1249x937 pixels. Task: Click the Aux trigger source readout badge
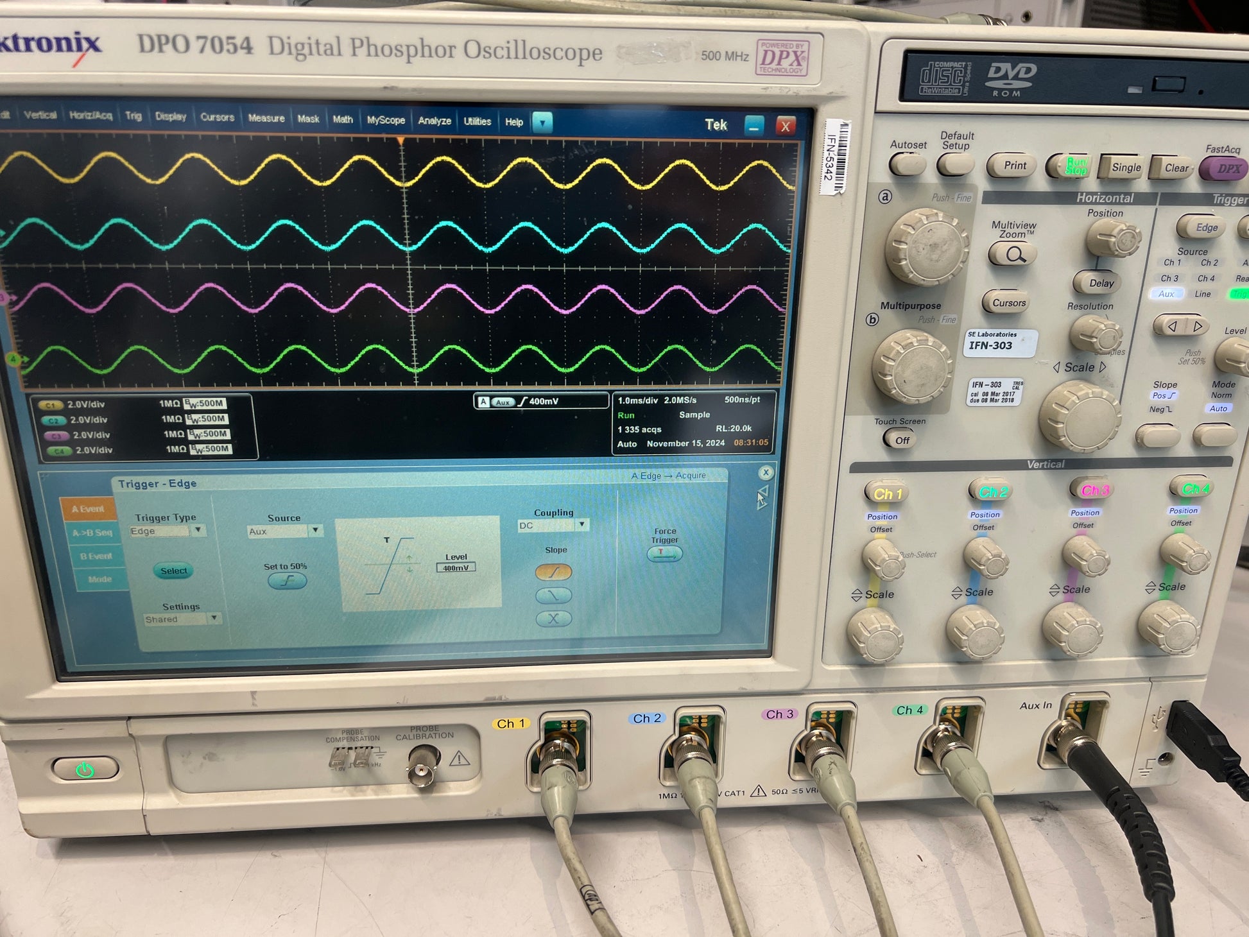503,402
